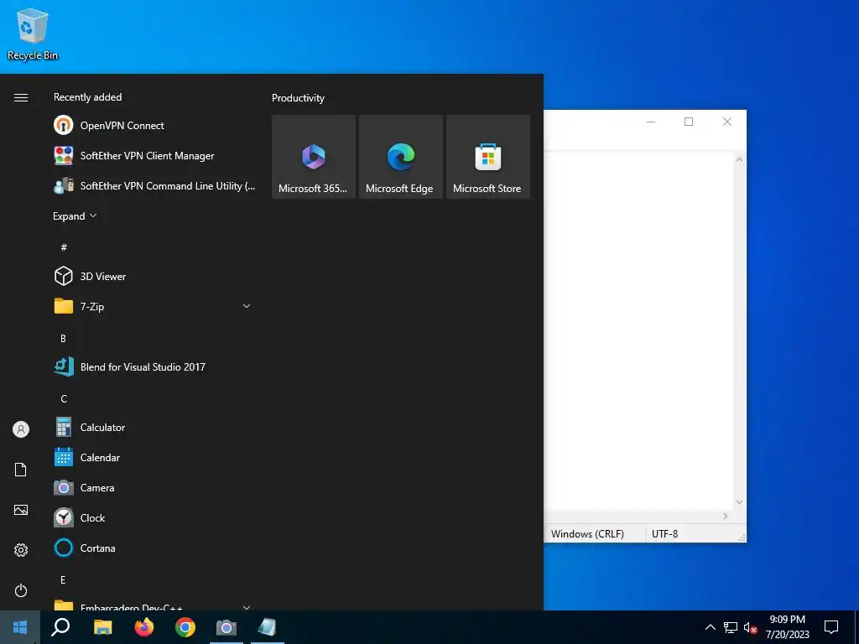Open the Calendar app
This screenshot has width=859, height=644.
coord(154,457)
